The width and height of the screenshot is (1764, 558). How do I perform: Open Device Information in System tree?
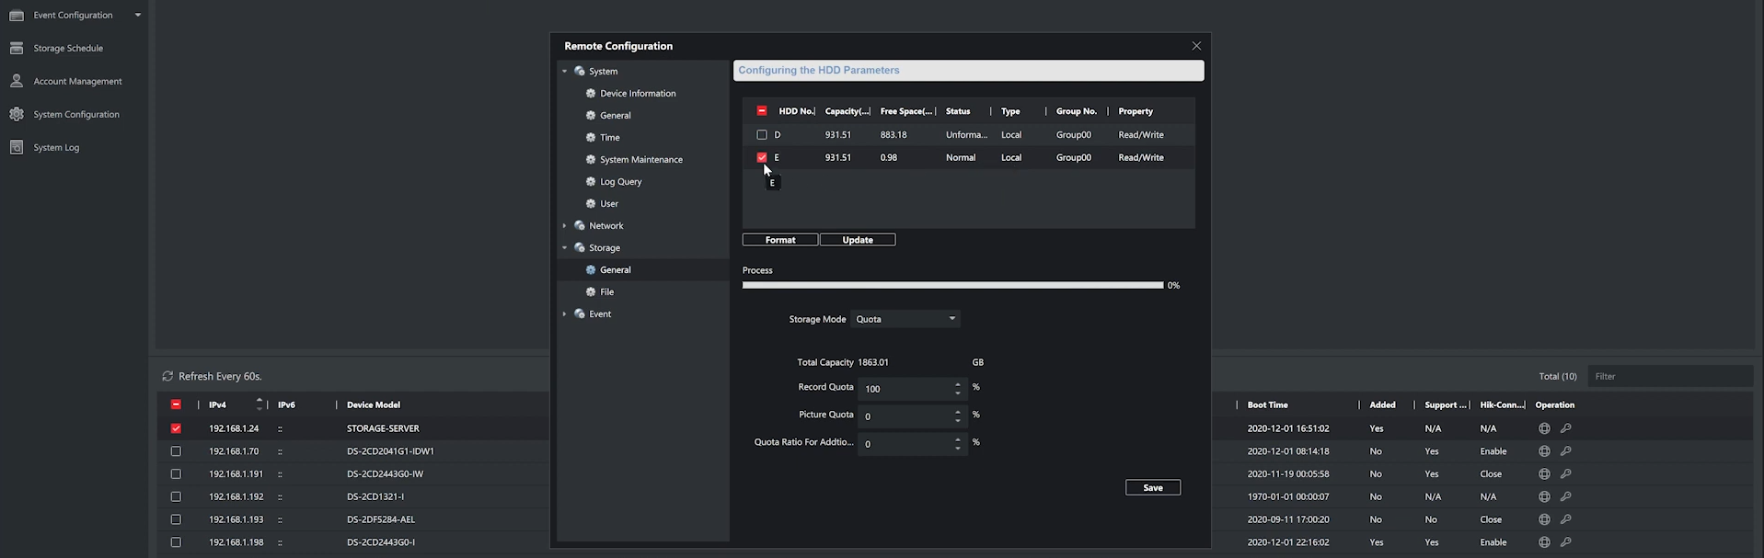pyautogui.click(x=637, y=94)
